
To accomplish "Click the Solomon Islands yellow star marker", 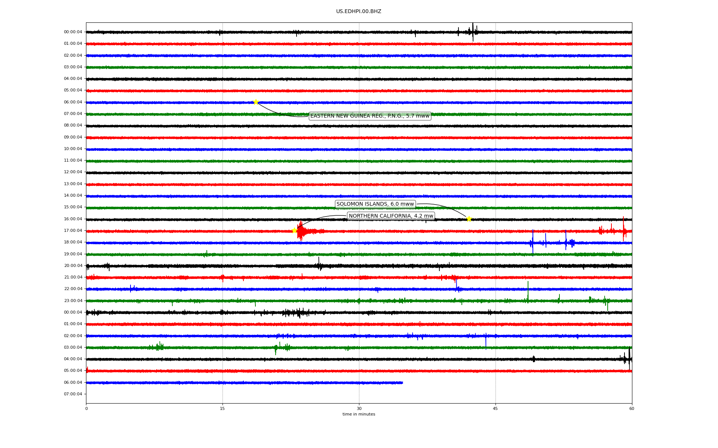I will pyautogui.click(x=469, y=219).
